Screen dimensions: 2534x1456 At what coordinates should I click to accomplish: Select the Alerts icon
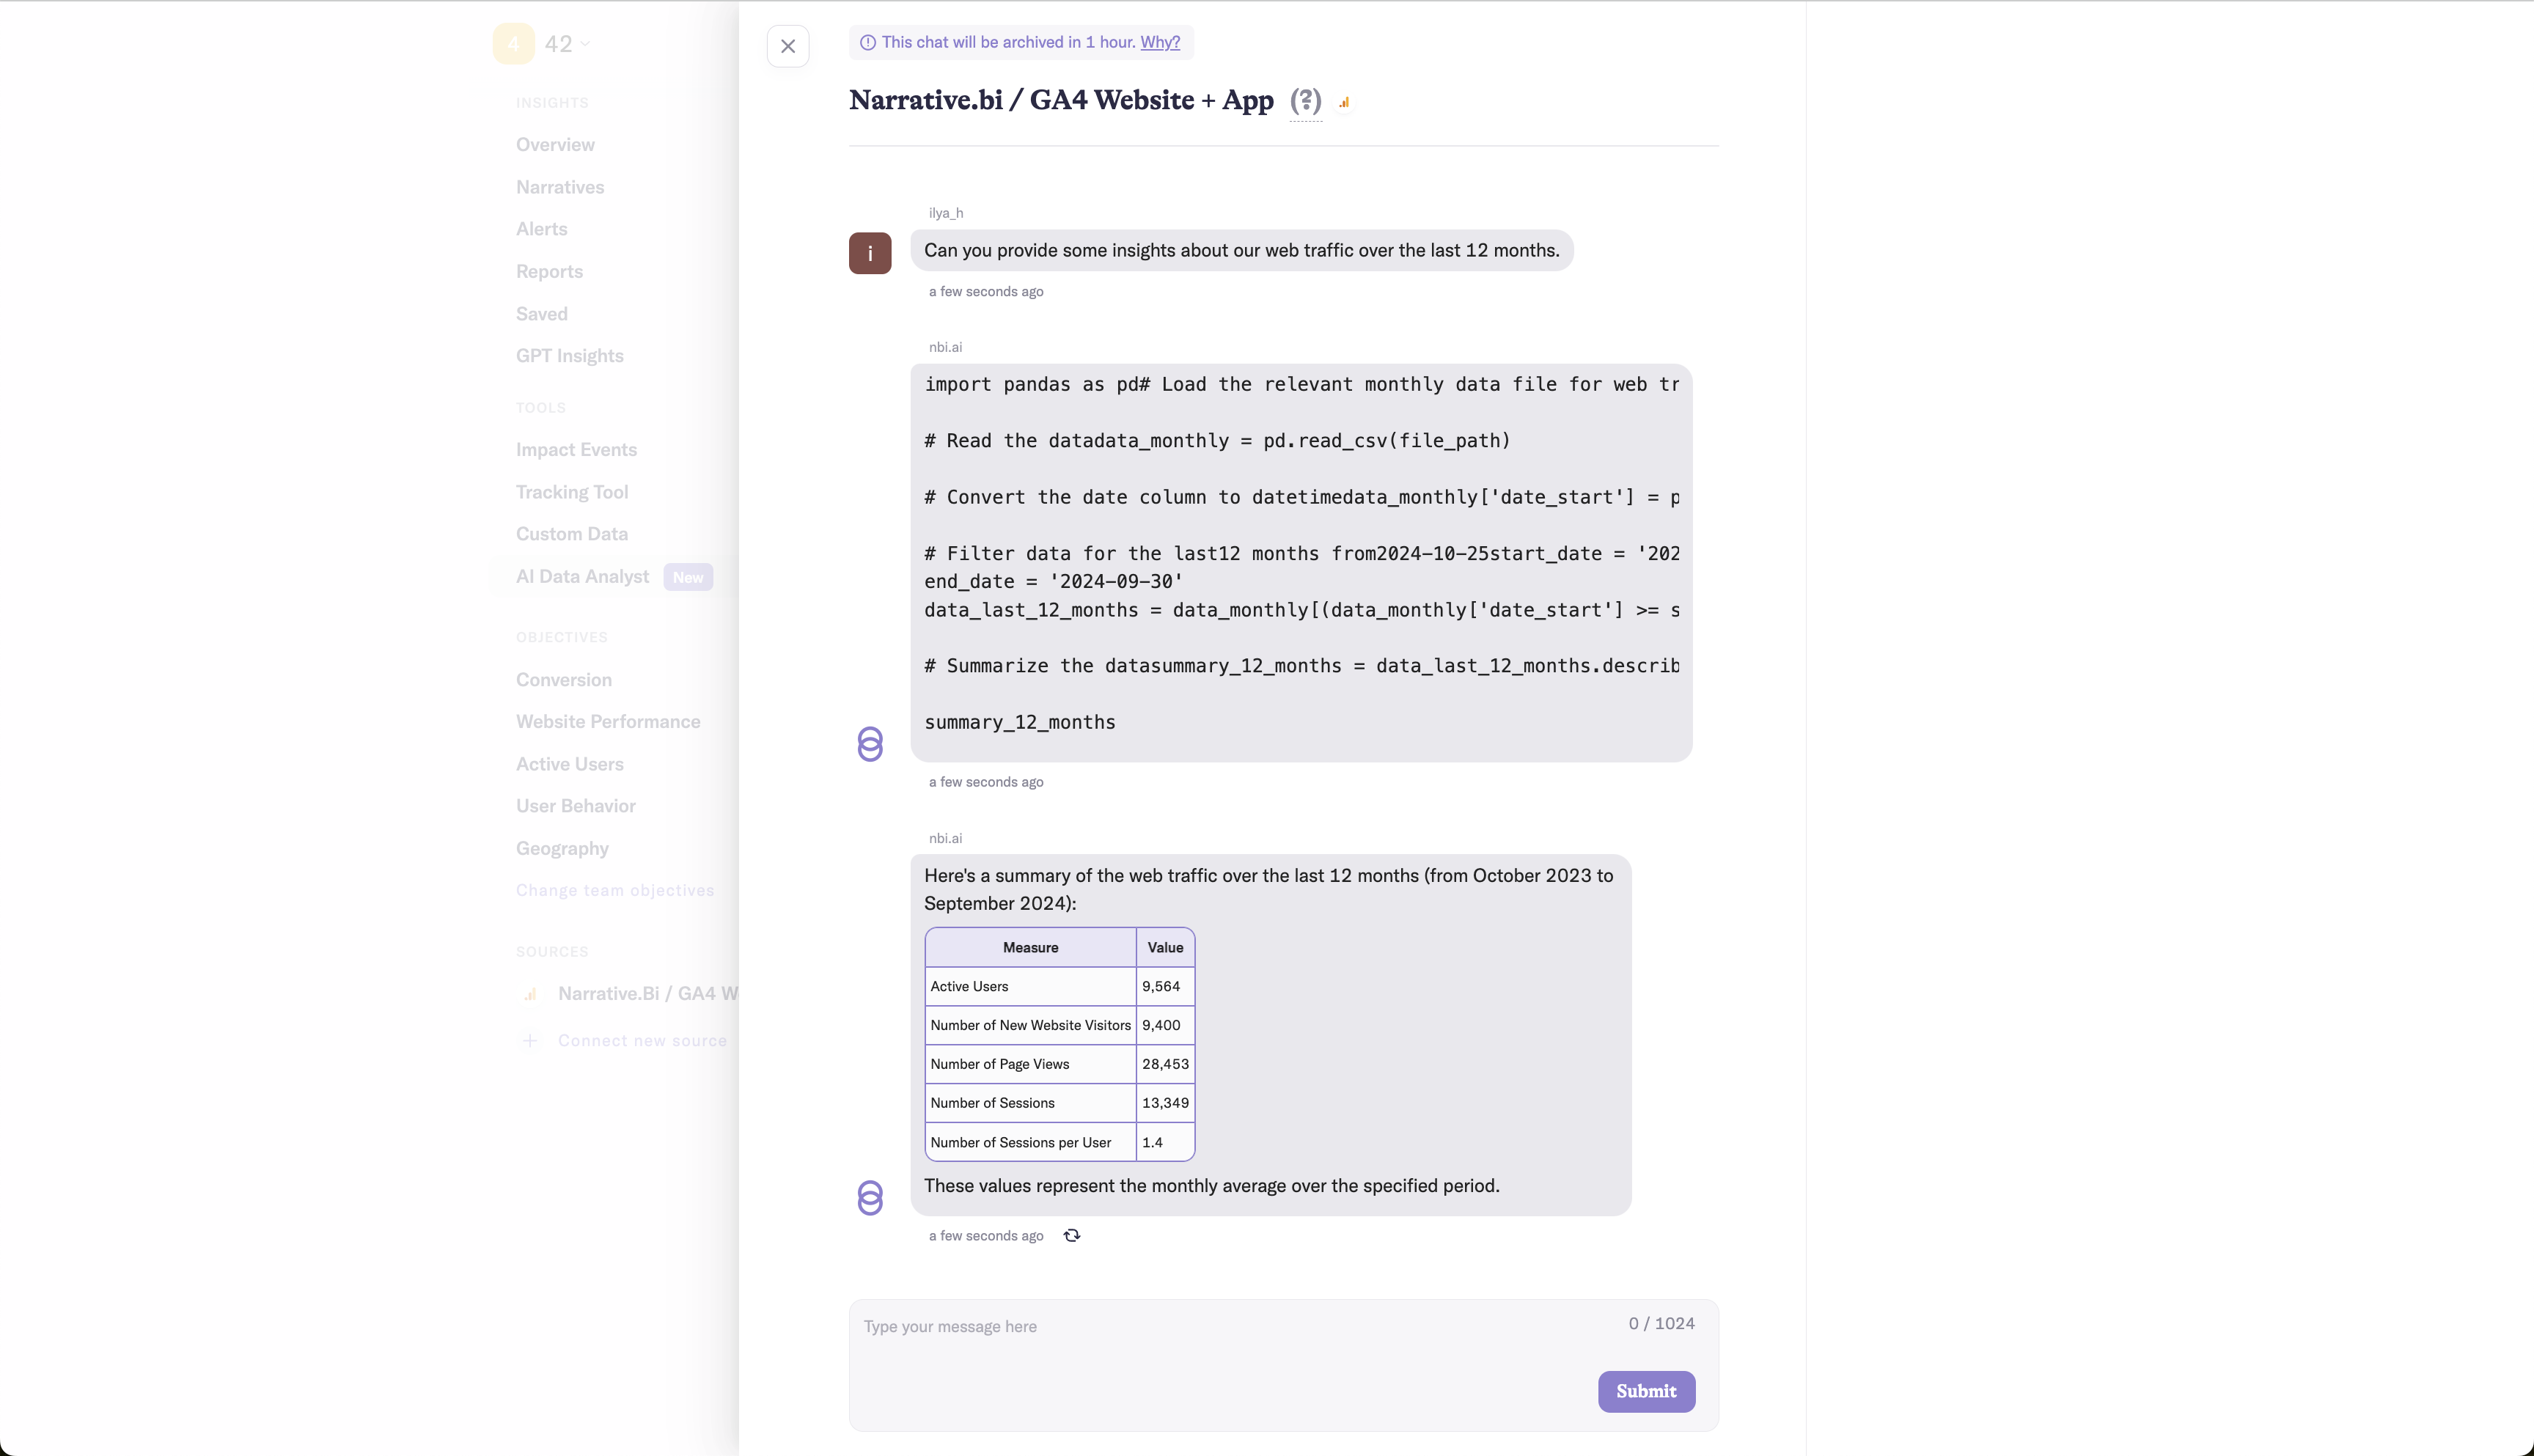pos(541,228)
